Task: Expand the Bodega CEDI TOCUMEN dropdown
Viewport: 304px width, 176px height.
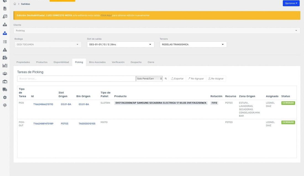Action: click(48, 44)
